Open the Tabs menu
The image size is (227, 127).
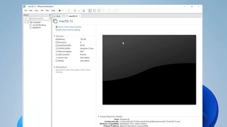(x=47, y=11)
